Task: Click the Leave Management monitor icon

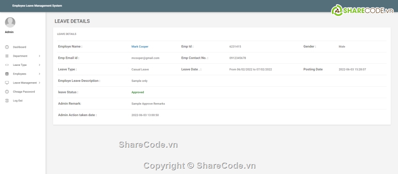Action: pos(7,83)
